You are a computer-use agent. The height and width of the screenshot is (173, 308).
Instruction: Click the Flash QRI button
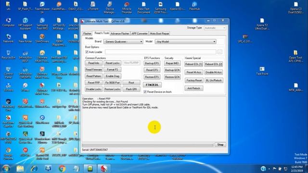click(131, 89)
